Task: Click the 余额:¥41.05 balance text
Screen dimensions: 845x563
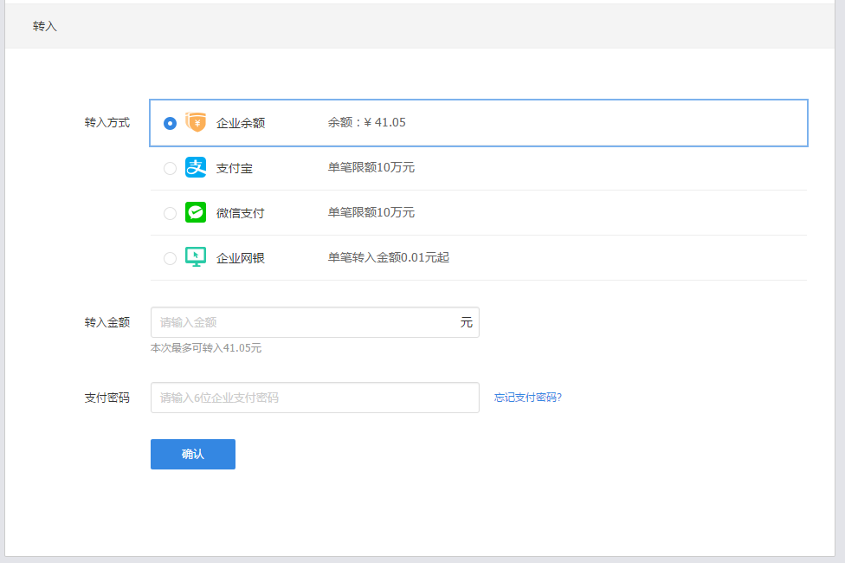Action: (x=367, y=123)
